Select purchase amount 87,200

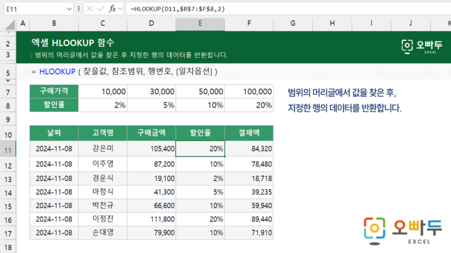tap(152, 164)
